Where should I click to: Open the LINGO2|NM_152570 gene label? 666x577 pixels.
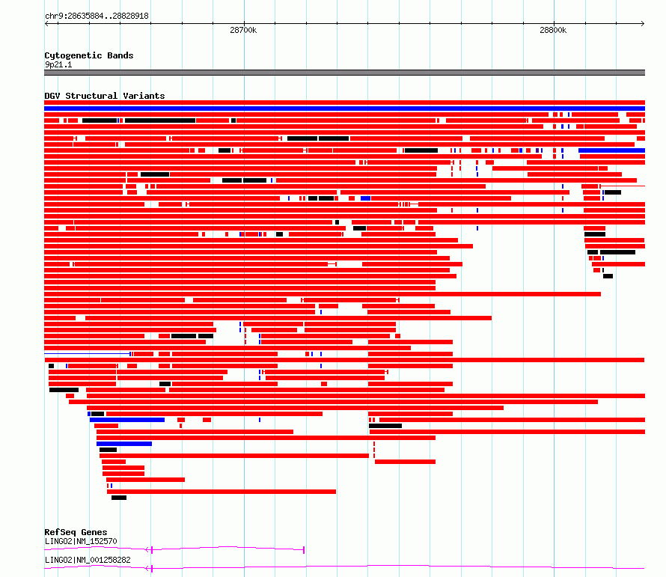pos(81,541)
